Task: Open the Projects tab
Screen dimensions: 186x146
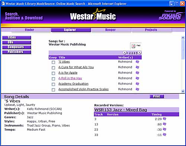Action: [x=151, y=30]
